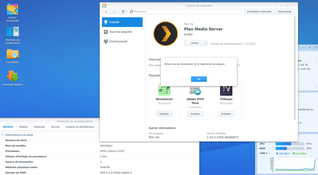318x175 pixels.
Task: Click INTEL Celeron J3355 processor value
Action: 112,151
